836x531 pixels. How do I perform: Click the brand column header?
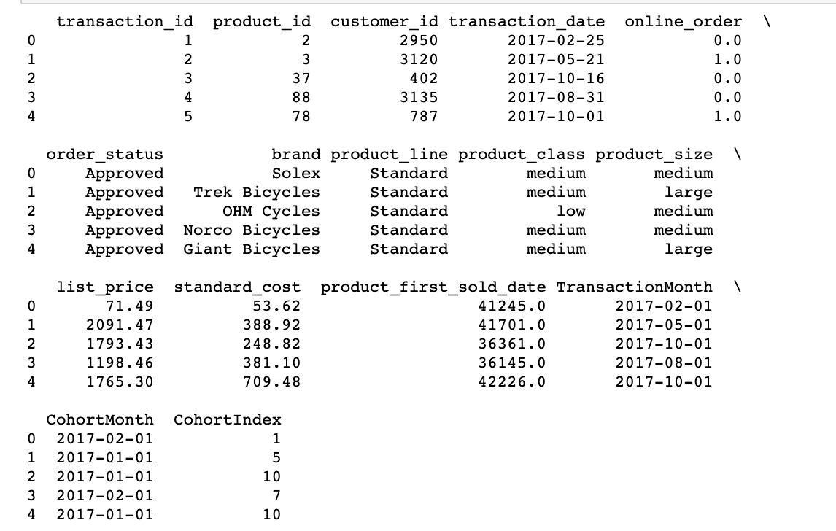click(x=296, y=155)
